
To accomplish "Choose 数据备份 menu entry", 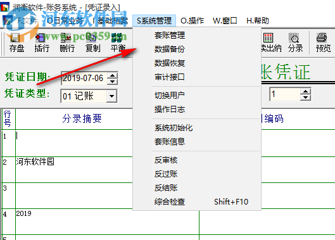I will point(197,49).
